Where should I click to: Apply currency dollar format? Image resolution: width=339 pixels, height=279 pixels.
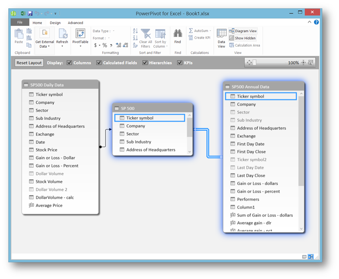coord(95,45)
